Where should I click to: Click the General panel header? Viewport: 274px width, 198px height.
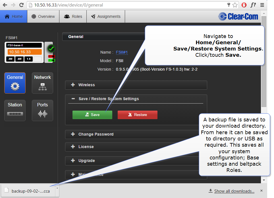point(104,37)
